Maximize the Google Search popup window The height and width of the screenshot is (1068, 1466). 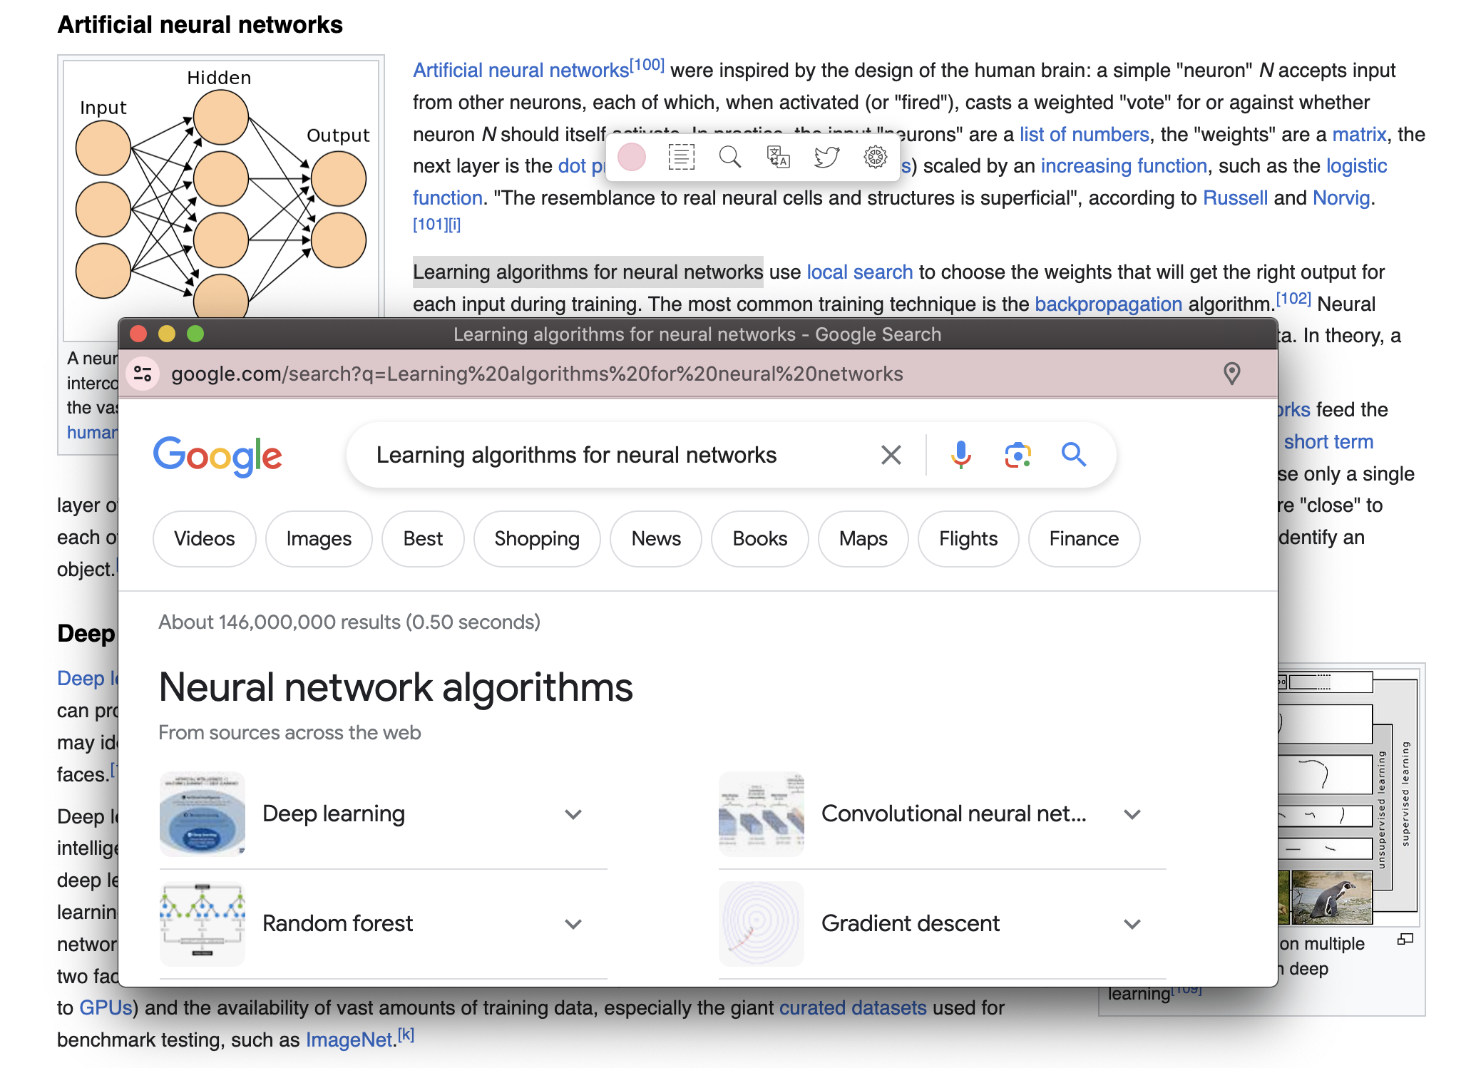pyautogui.click(x=195, y=334)
